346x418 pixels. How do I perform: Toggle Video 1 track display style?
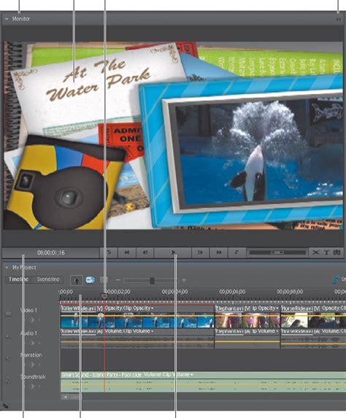[9, 314]
